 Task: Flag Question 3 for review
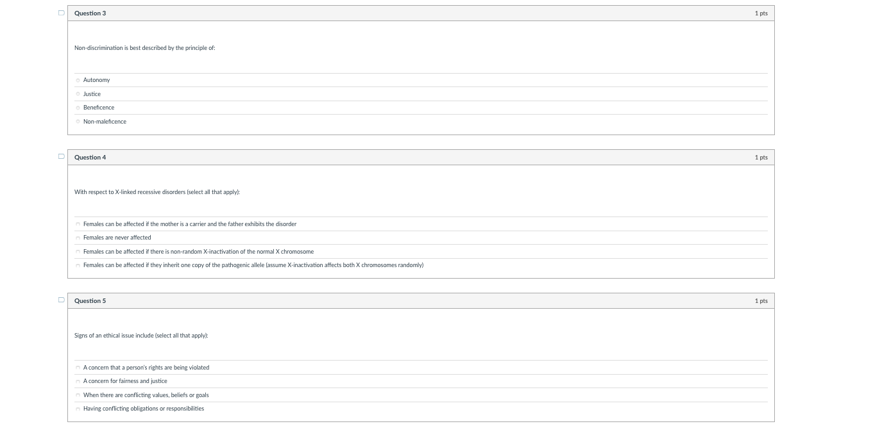[x=62, y=12]
